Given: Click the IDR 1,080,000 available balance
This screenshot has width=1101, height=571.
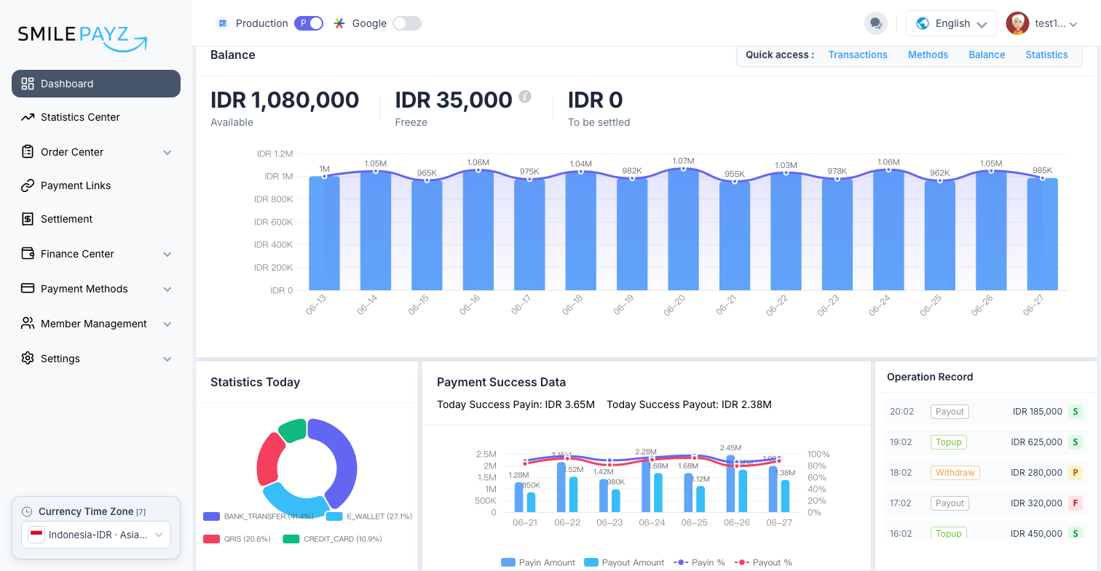Looking at the screenshot, I should coord(285,100).
